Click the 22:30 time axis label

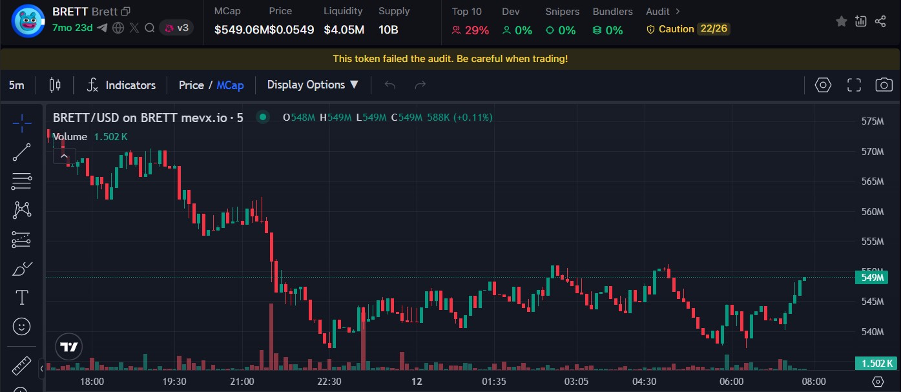coord(329,381)
